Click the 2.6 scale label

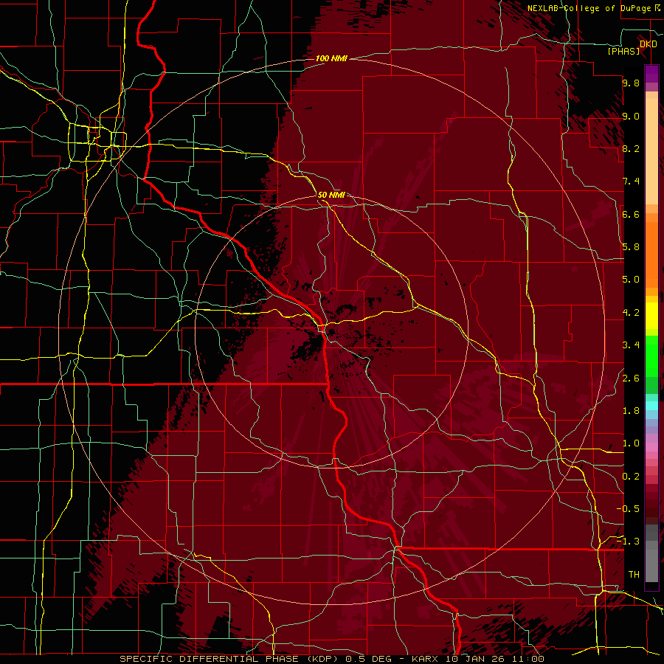pyautogui.click(x=631, y=378)
